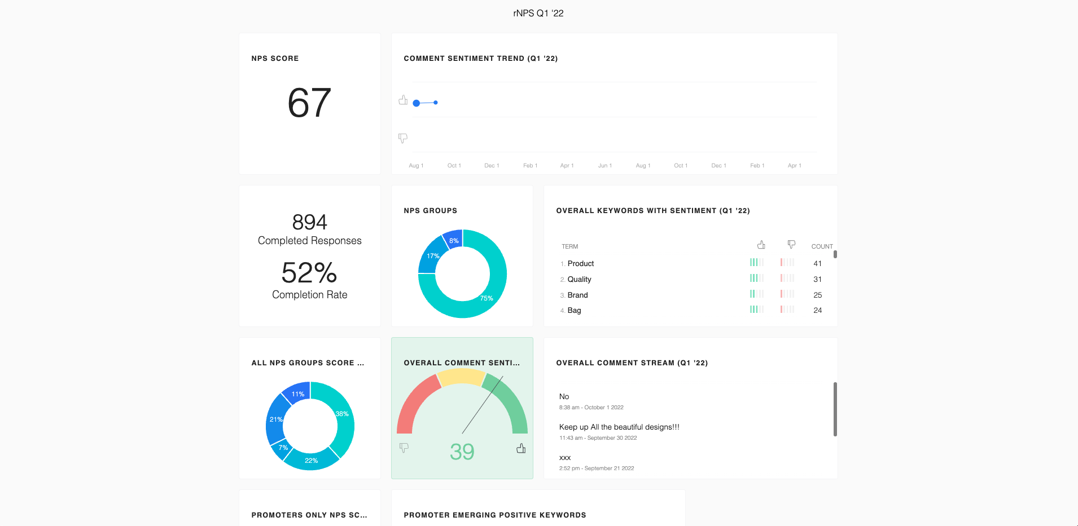Click the 'rNPS Q1 '22' dashboard title

(538, 13)
